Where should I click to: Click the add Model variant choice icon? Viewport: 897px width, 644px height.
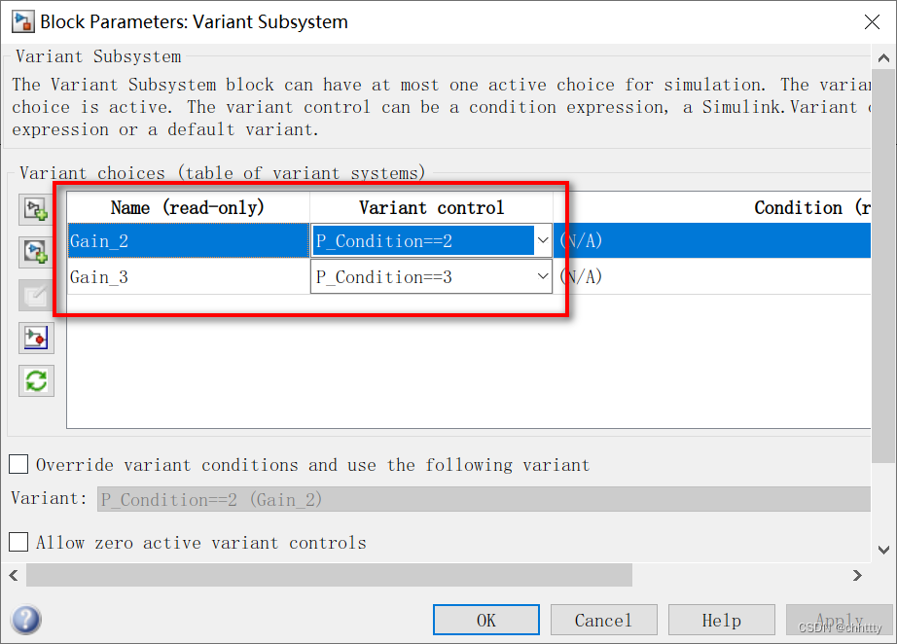click(36, 252)
